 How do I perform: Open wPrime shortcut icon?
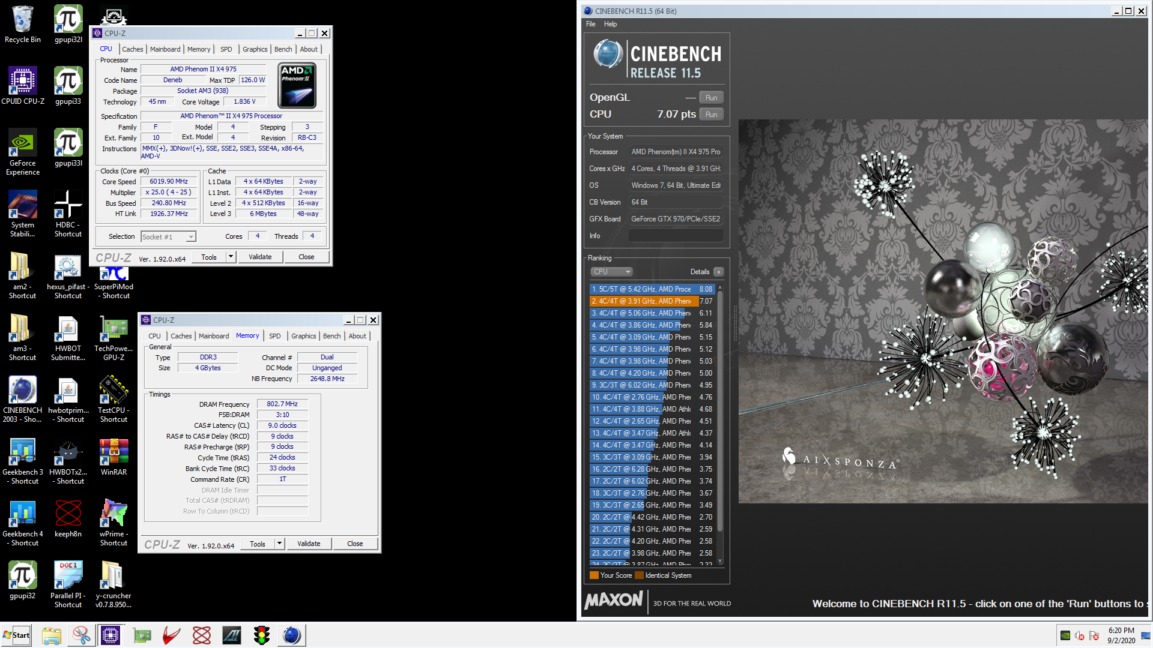point(113,523)
